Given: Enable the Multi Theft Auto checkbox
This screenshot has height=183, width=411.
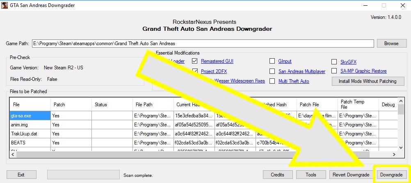Looking at the screenshot, I should (272, 81).
